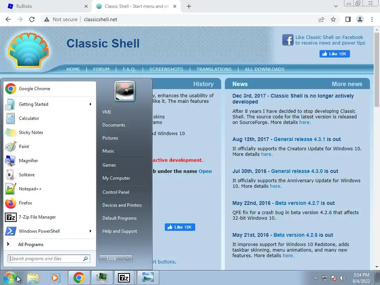The height and width of the screenshot is (285, 380).
Task: Toggle Chrome side panel icon
Action: coord(348,19)
